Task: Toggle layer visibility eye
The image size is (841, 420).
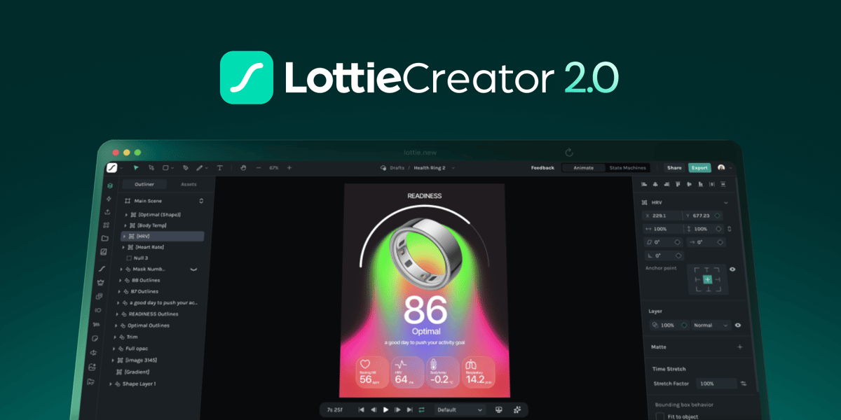Action: coord(737,325)
